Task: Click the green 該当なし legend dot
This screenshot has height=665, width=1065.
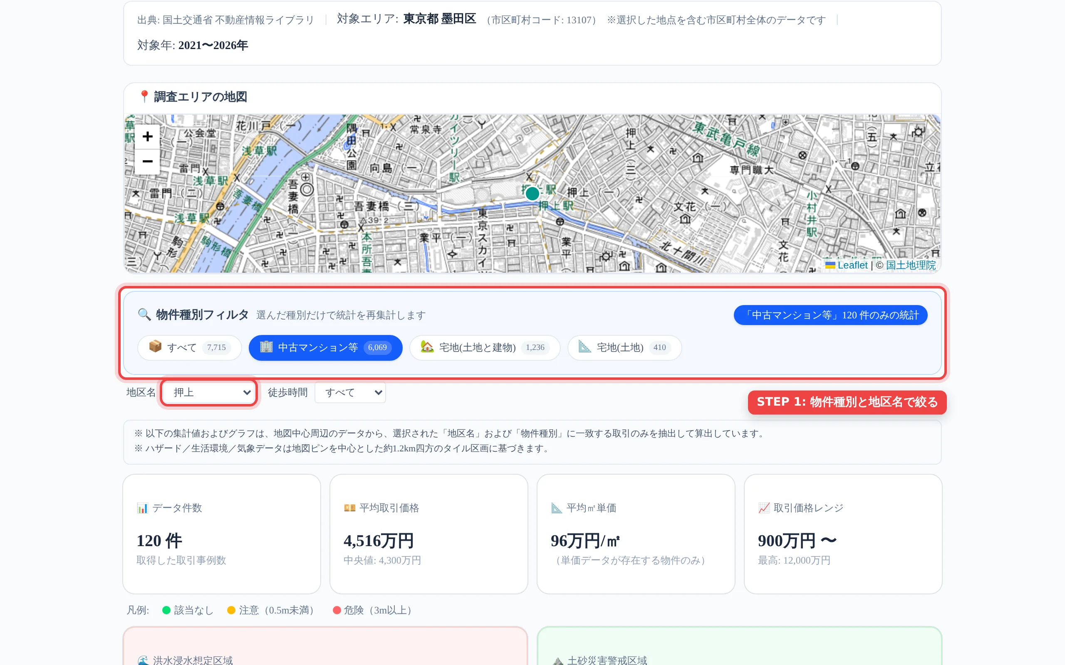Action: pyautogui.click(x=166, y=610)
